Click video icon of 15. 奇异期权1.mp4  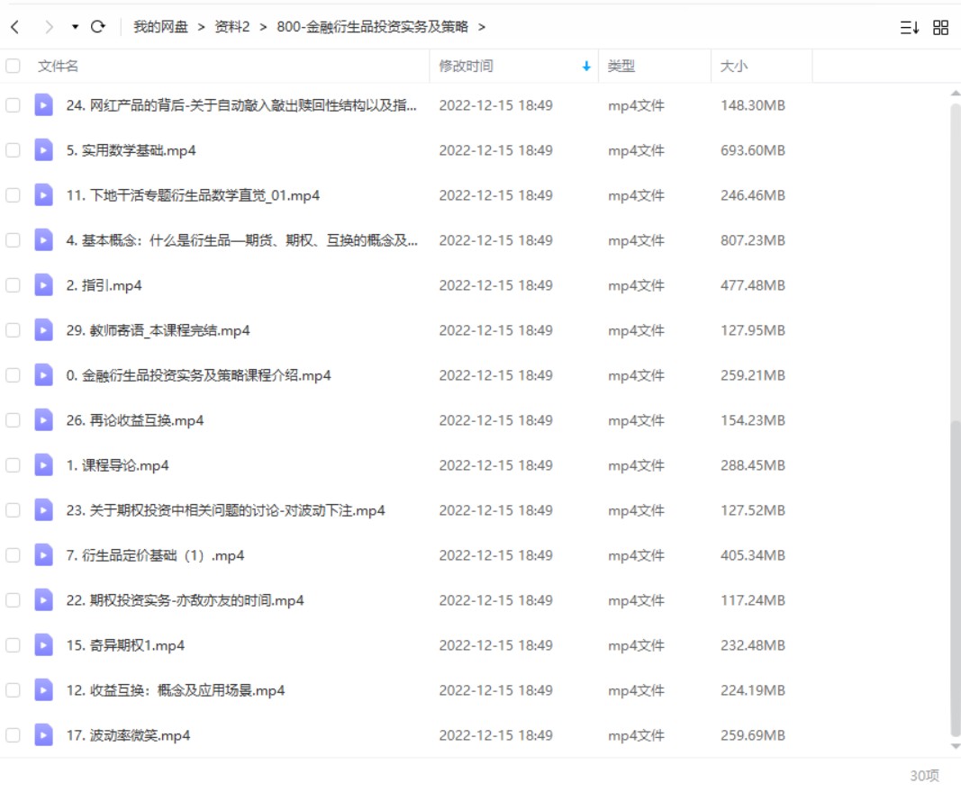pos(43,645)
